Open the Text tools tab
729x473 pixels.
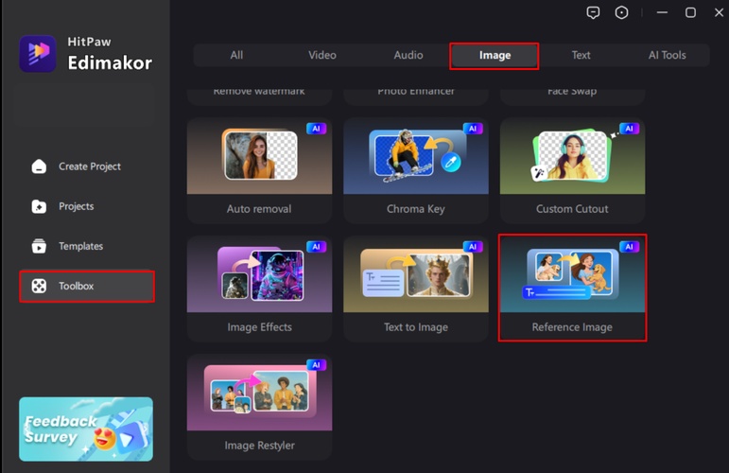coord(581,55)
